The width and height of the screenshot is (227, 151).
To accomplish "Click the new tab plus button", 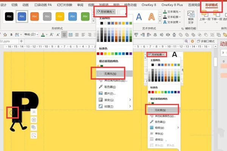I will click(x=21, y=41).
